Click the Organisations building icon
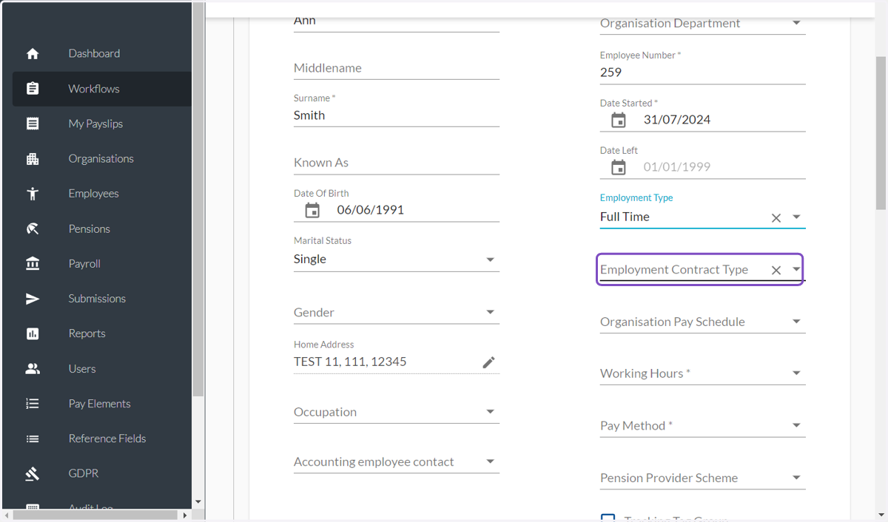Image resolution: width=888 pixels, height=522 pixels. (x=33, y=159)
